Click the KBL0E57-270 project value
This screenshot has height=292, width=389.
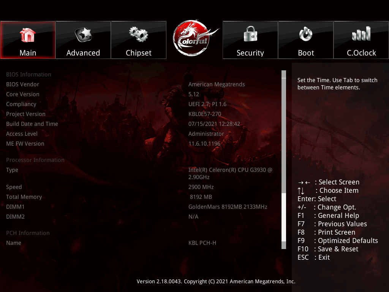point(205,114)
